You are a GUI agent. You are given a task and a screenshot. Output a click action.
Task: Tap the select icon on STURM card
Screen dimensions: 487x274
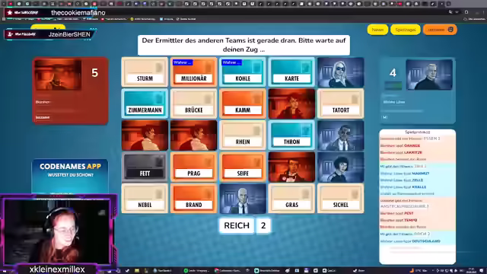tap(159, 68)
